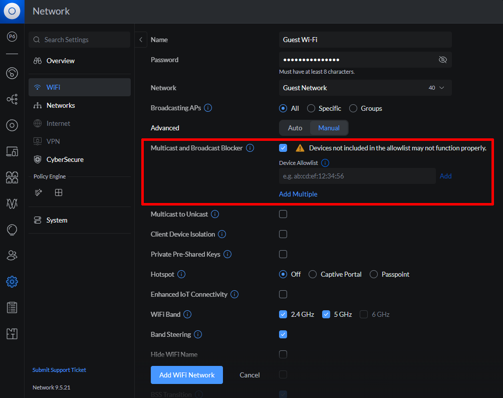Click info icon next to Broadcasting APs
The width and height of the screenshot is (503, 398).
[x=208, y=108]
